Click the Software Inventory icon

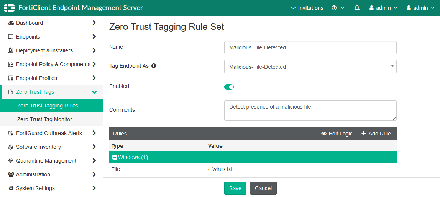[11, 147]
